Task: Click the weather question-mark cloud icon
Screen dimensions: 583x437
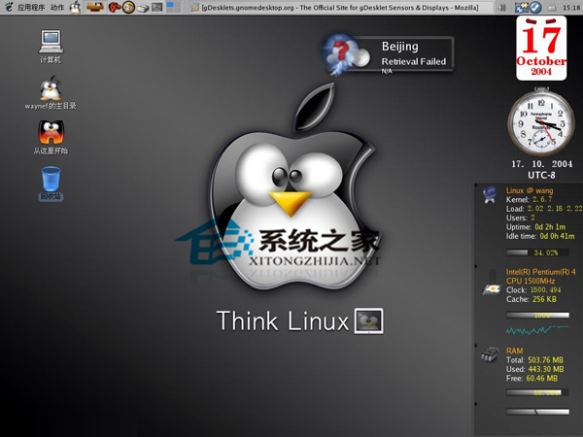Action: (x=345, y=53)
